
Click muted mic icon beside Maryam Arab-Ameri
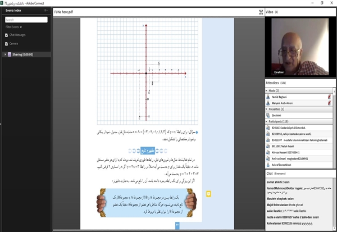pyautogui.click(x=329, y=102)
